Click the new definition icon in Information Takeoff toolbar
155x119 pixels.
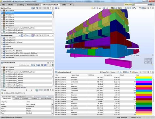click(x=118, y=72)
